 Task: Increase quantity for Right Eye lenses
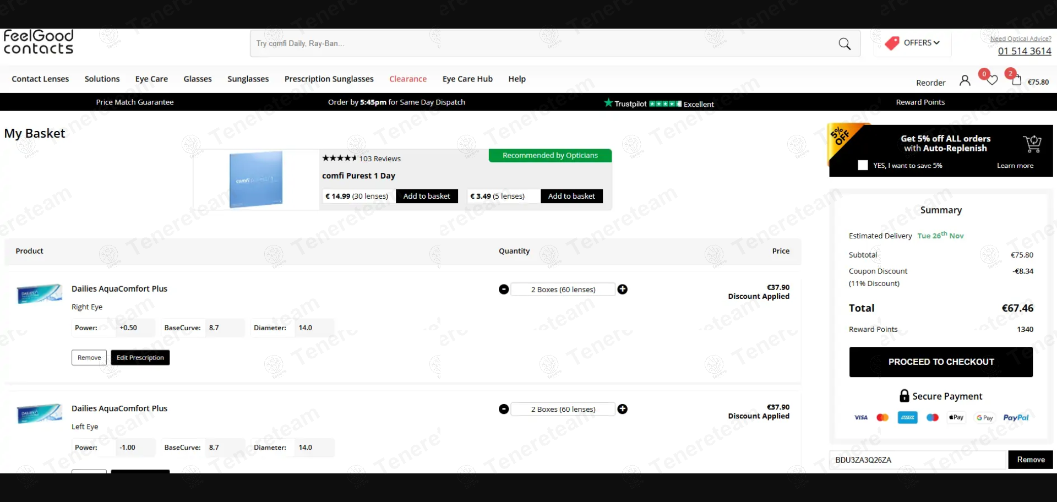click(623, 290)
